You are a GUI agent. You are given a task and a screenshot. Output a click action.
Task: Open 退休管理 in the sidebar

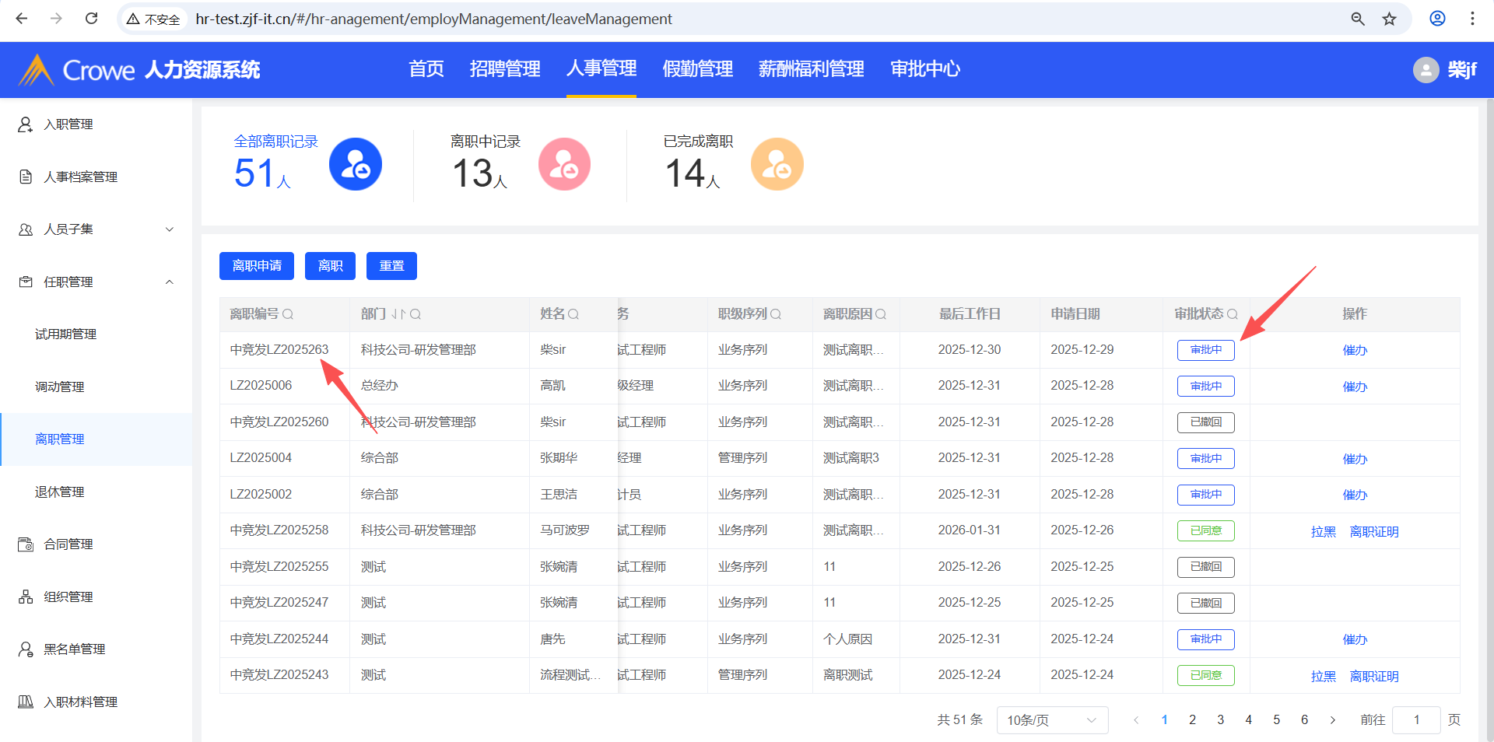point(60,492)
